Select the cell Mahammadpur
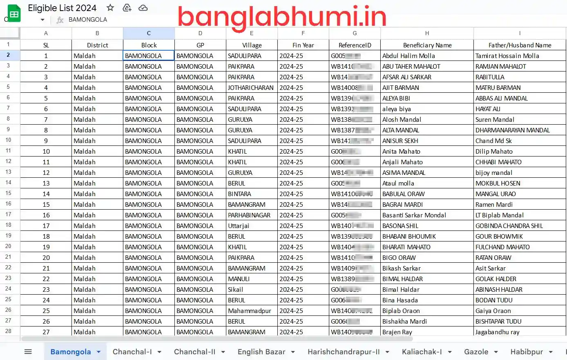The height and width of the screenshot is (360, 567). tap(252, 311)
